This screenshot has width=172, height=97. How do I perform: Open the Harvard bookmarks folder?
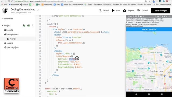[x=132, y=5]
